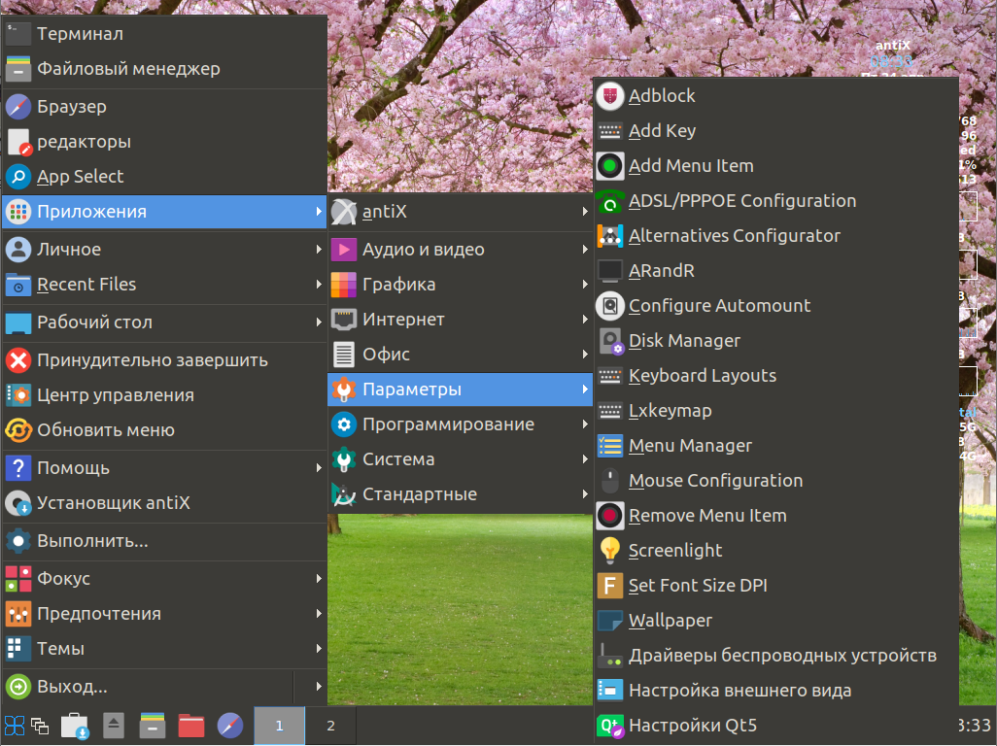The height and width of the screenshot is (746, 997).
Task: Open Adblock from the settings submenu
Action: coord(775,96)
